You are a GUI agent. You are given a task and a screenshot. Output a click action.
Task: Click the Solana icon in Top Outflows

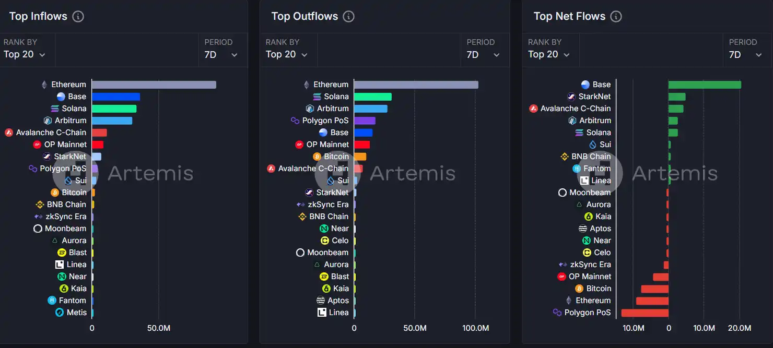pyautogui.click(x=317, y=97)
